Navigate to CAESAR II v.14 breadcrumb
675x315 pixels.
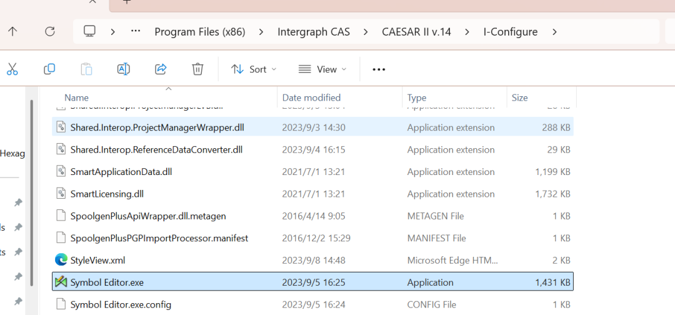point(416,32)
